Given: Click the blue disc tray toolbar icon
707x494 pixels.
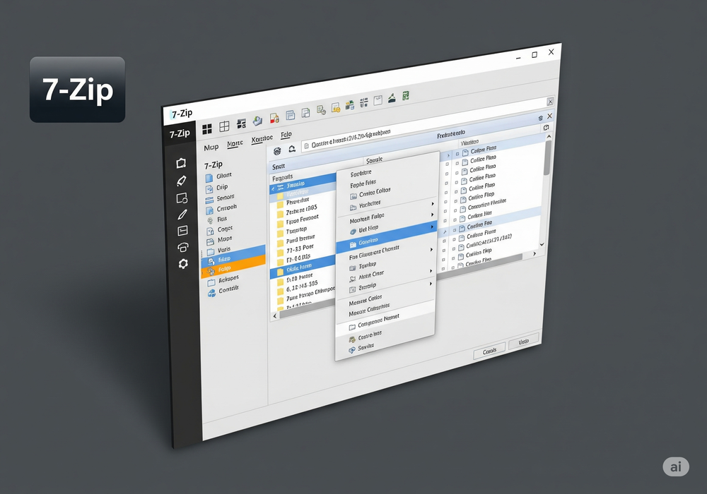Looking at the screenshot, I should tap(257, 121).
